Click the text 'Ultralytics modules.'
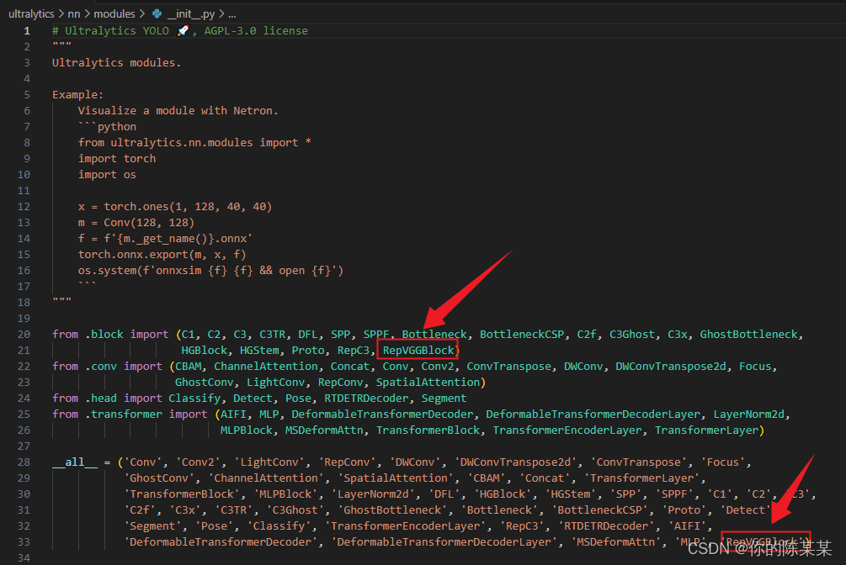The height and width of the screenshot is (565, 846). pyautogui.click(x=116, y=62)
